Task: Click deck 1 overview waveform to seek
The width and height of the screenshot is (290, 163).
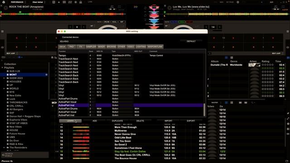Action: pos(63,14)
